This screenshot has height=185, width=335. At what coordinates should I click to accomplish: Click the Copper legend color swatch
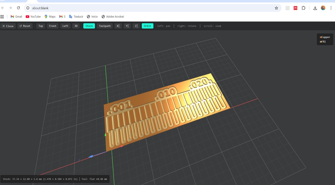pyautogui.click(x=321, y=37)
